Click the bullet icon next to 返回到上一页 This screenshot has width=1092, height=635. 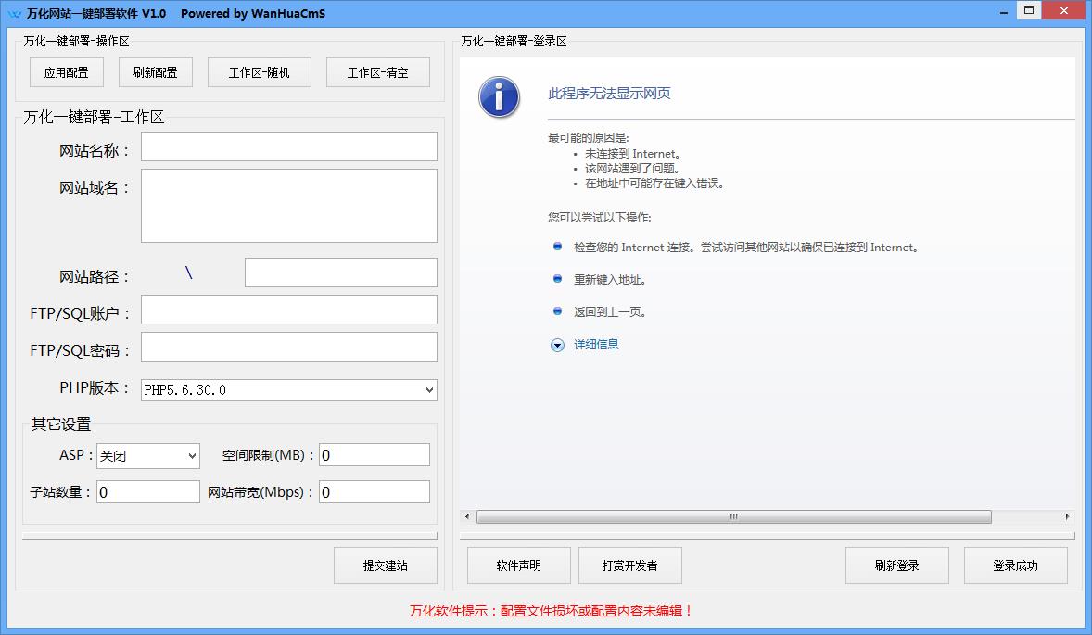point(557,311)
